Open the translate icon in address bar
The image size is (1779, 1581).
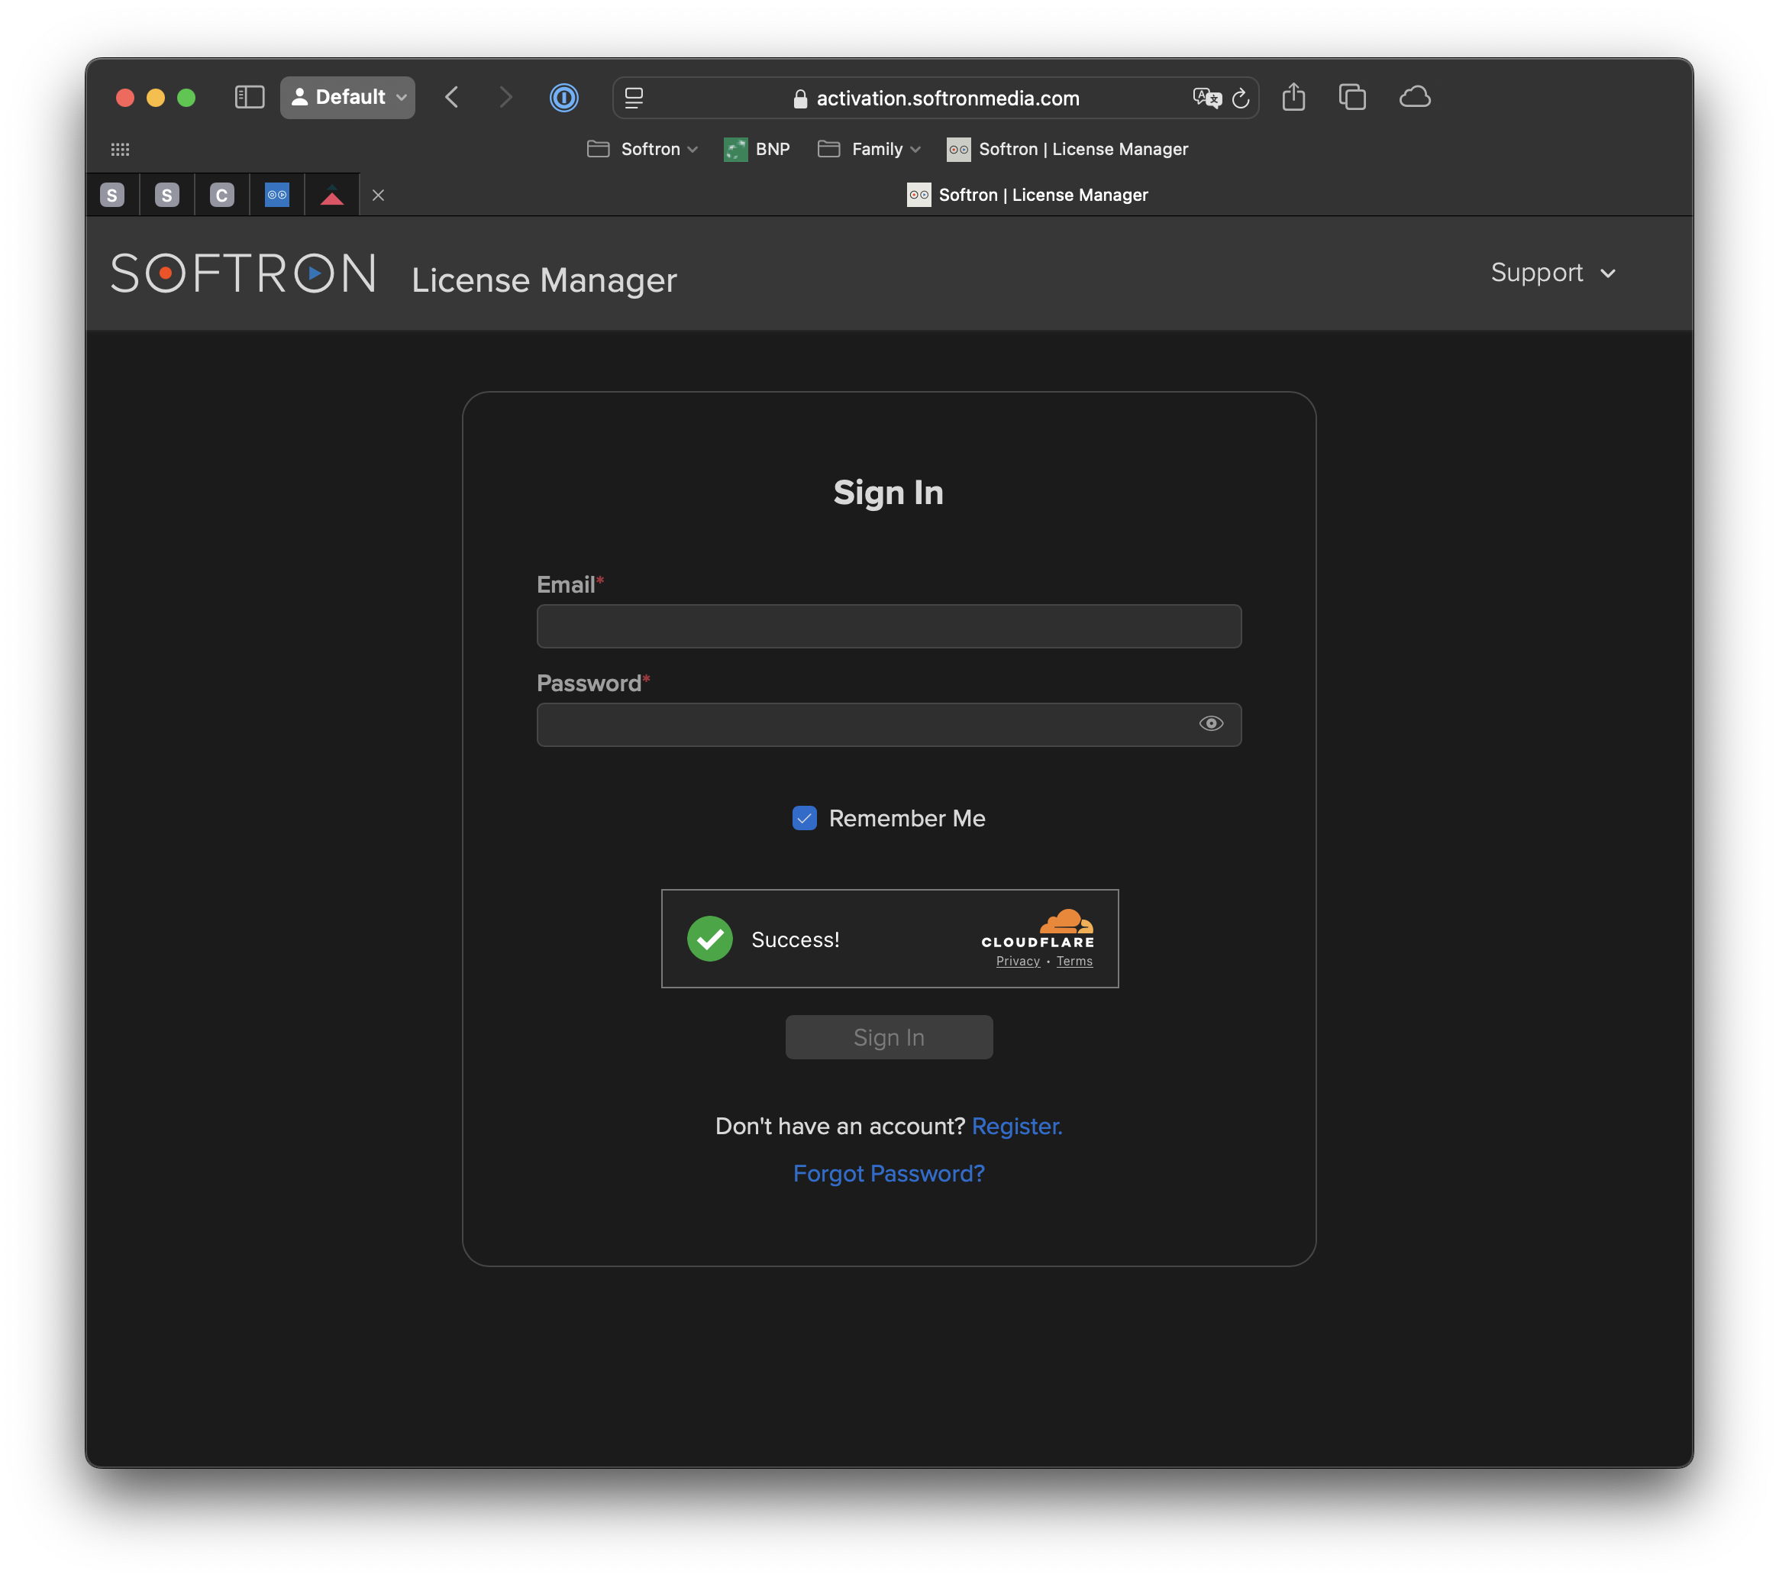pos(1206,98)
